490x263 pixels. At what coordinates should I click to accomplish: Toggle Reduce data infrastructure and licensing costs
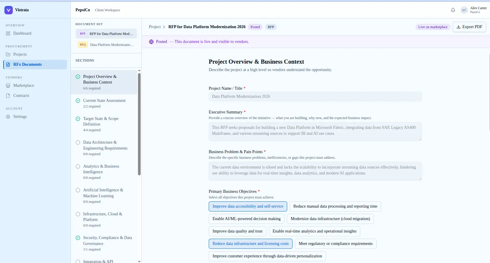click(250, 244)
